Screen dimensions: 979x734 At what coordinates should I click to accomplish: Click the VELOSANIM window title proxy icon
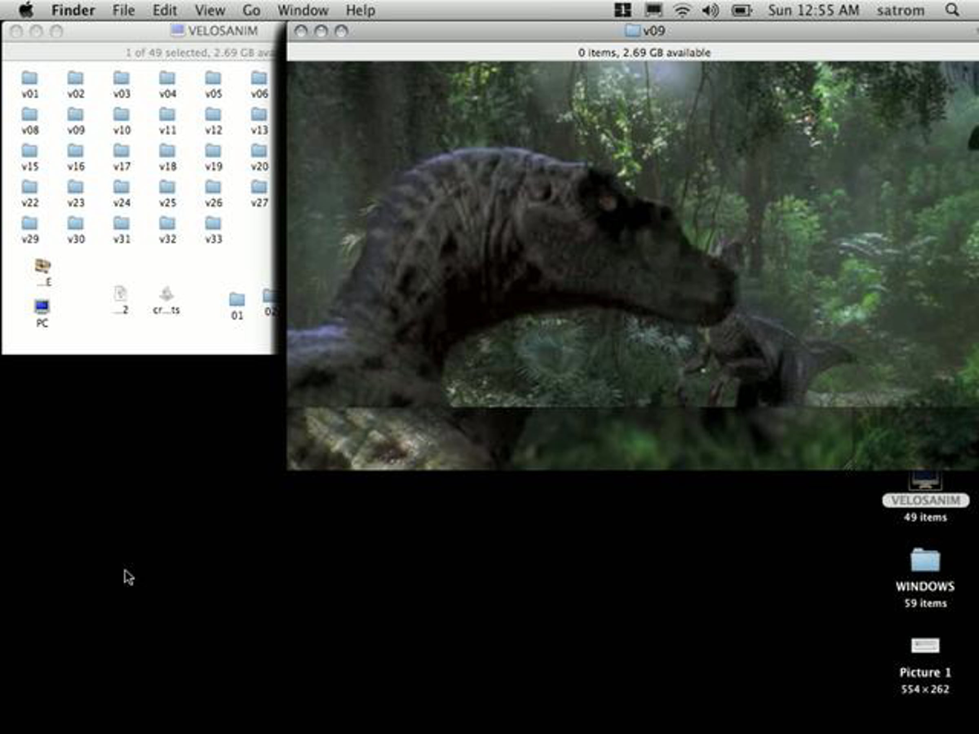(x=177, y=31)
